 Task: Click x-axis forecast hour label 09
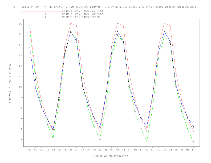pyautogui.click(x=47, y=150)
